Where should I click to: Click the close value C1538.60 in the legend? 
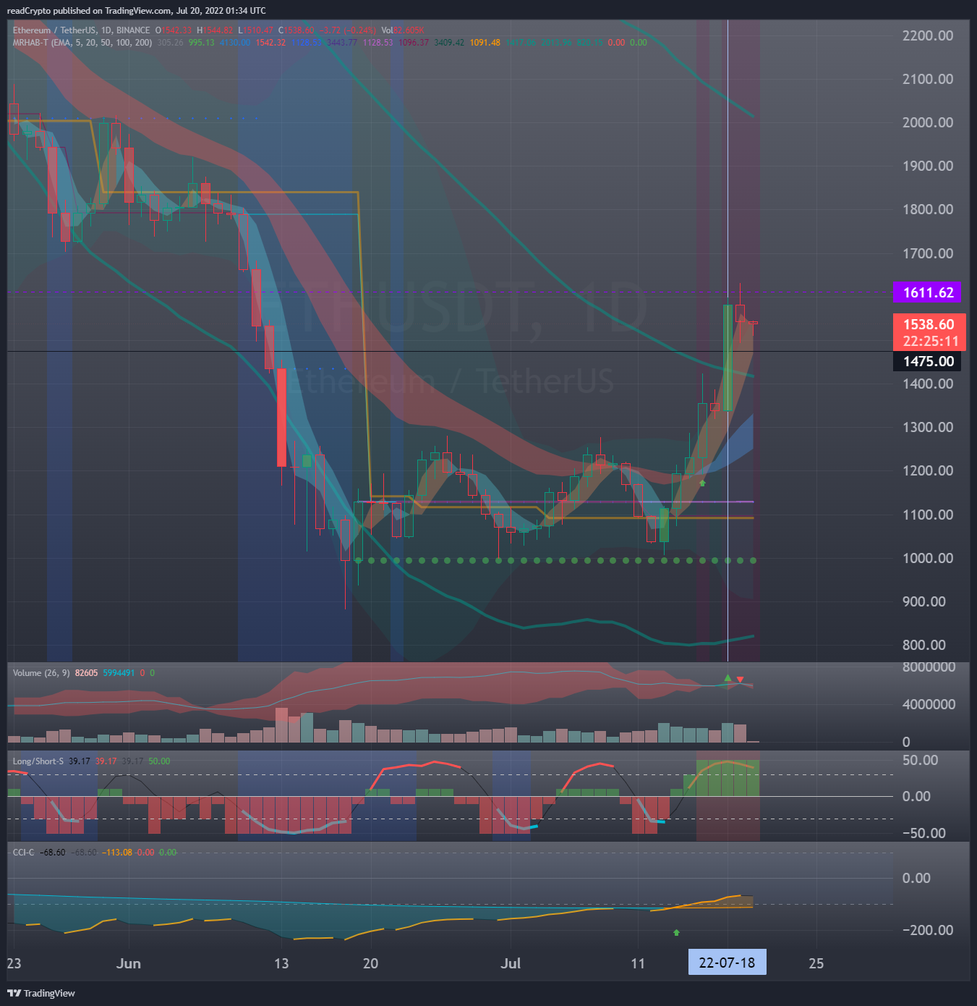tap(296, 30)
